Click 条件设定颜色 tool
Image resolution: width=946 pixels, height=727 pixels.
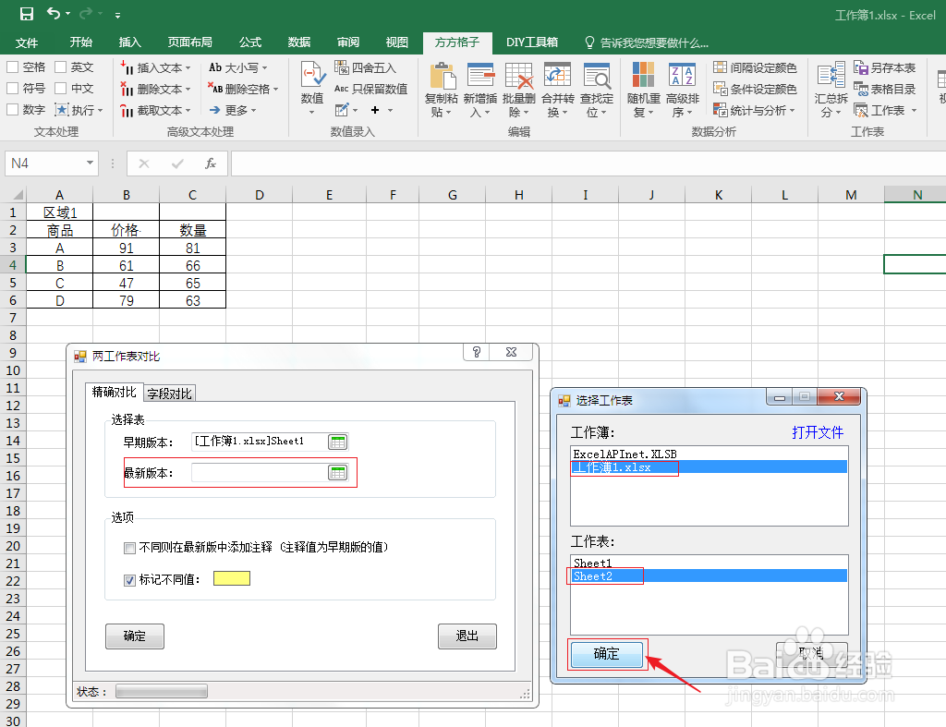(755, 89)
